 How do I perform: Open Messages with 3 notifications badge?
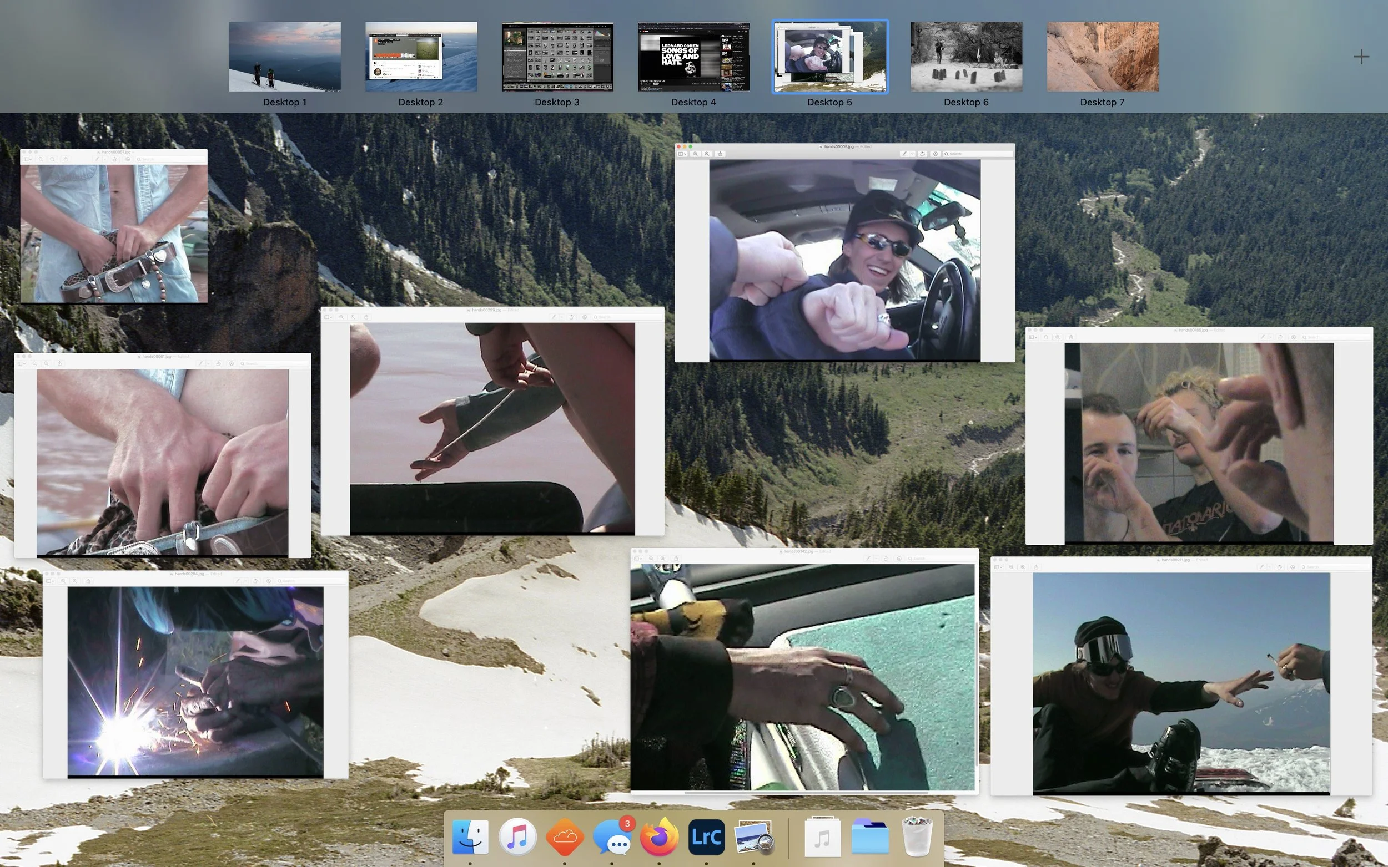click(x=612, y=836)
